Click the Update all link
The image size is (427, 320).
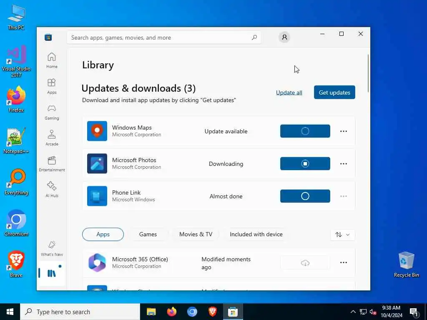(x=289, y=92)
